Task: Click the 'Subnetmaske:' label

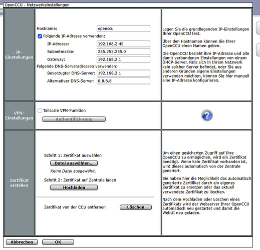Action: [61, 51]
